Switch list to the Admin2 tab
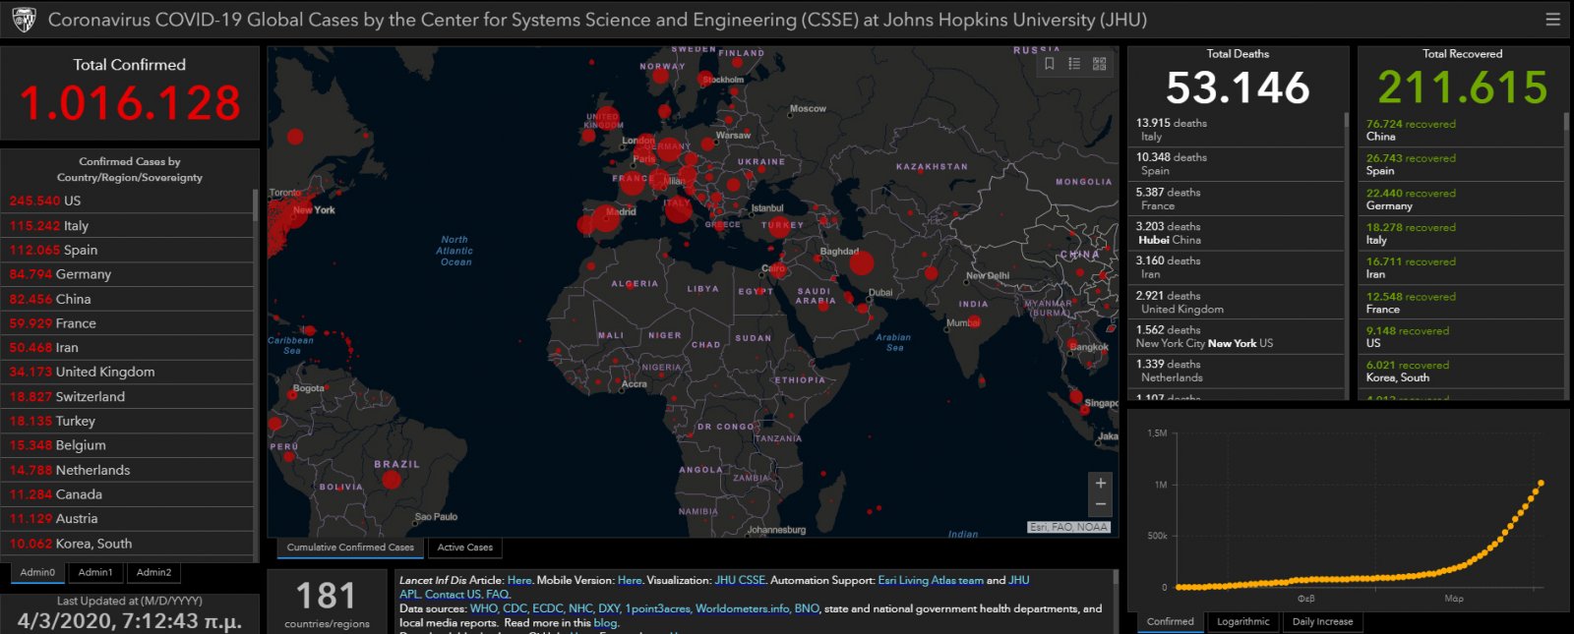 tap(153, 572)
